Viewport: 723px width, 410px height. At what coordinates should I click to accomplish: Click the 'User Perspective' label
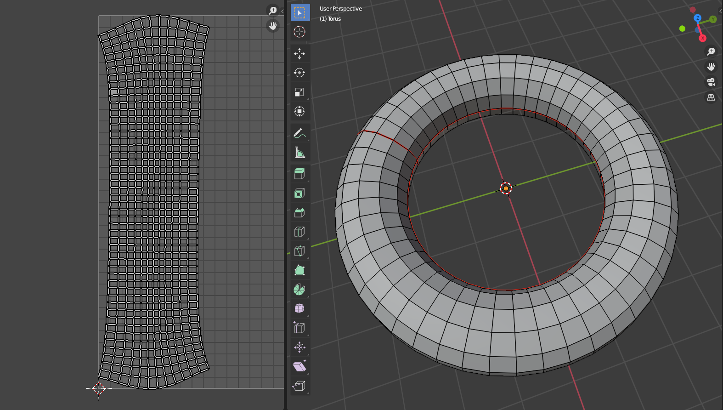click(341, 9)
